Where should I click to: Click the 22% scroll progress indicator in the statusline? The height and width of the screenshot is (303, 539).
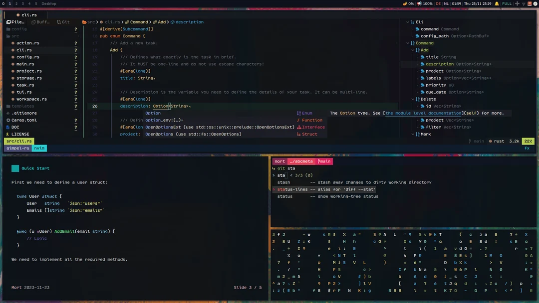(528, 141)
